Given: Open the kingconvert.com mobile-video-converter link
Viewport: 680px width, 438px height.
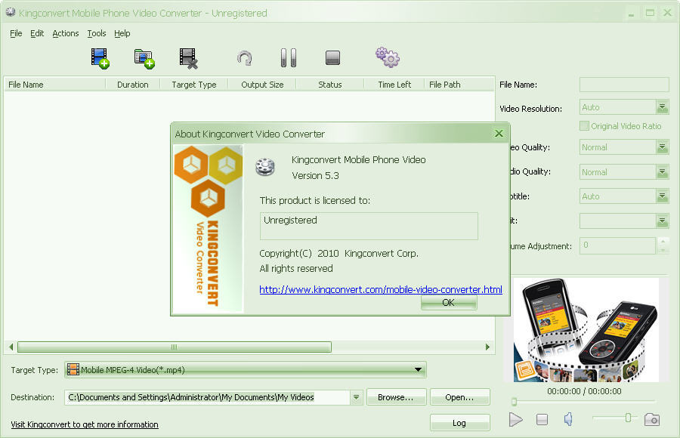Looking at the screenshot, I should 381,289.
